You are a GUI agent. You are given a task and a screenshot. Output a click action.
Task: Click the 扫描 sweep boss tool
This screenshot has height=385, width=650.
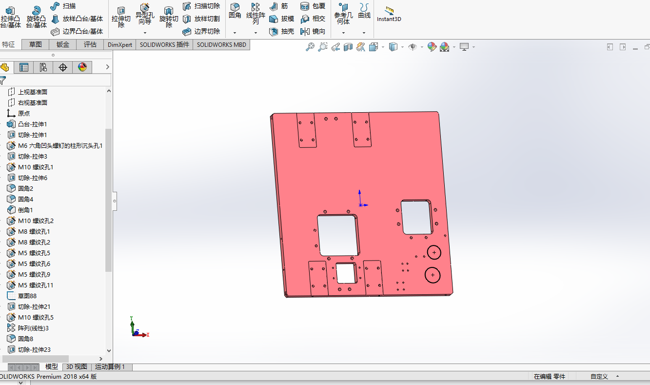(63, 6)
